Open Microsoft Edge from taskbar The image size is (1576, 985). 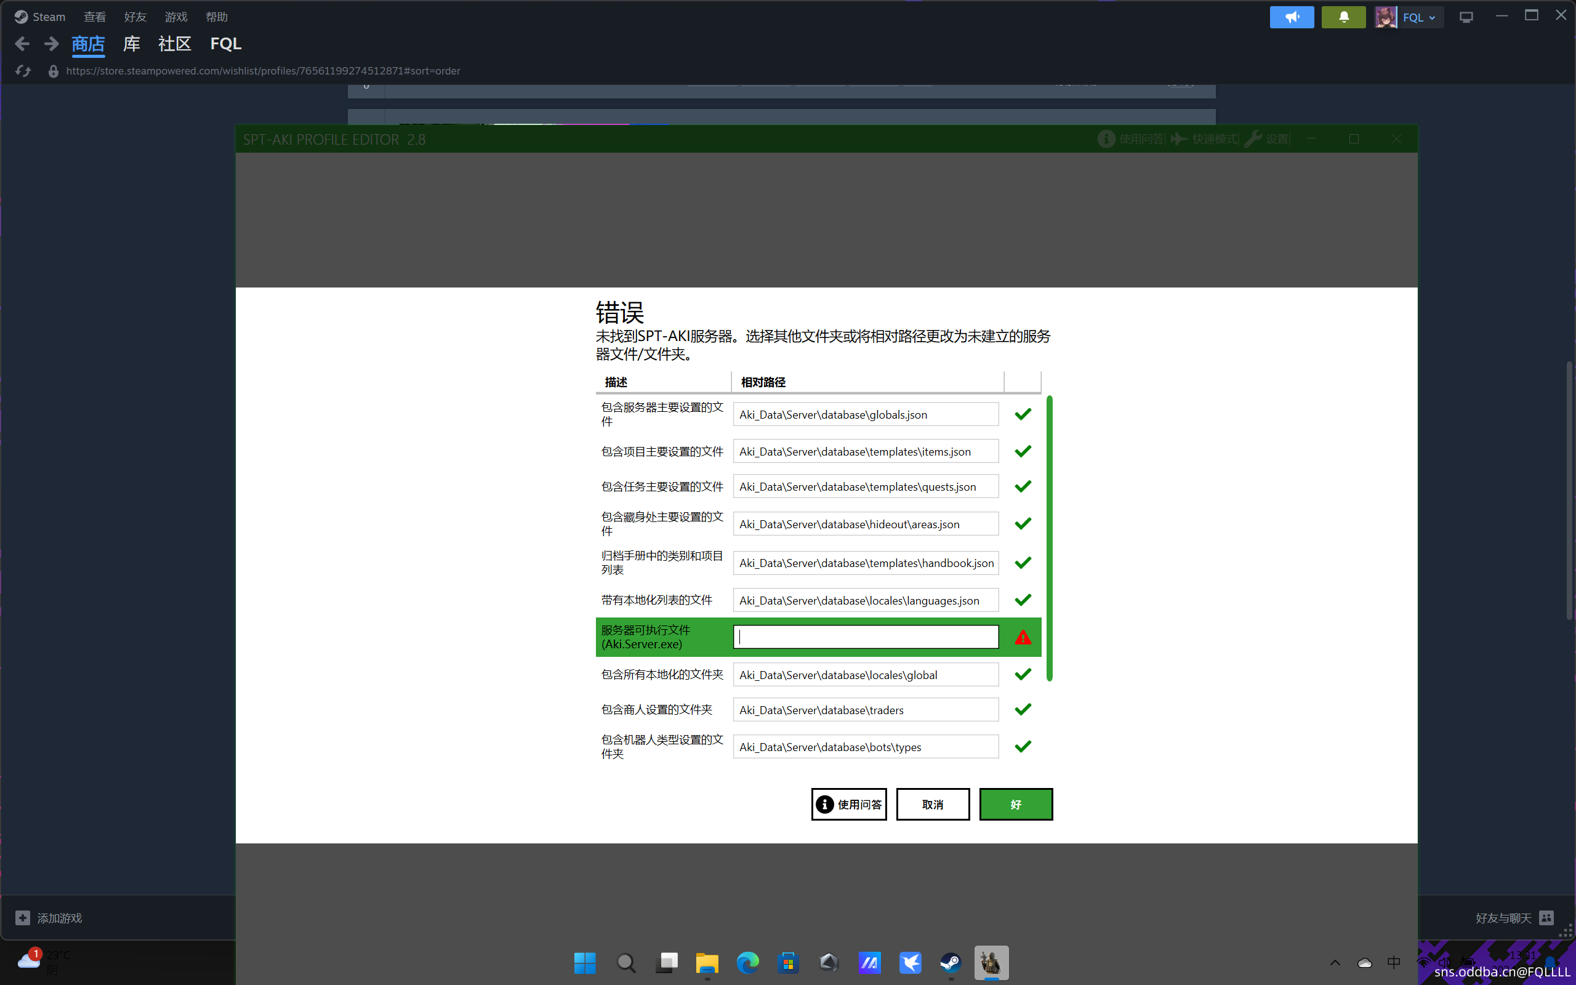coord(747,962)
